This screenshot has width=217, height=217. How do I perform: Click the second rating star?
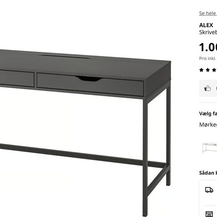coord(208,70)
